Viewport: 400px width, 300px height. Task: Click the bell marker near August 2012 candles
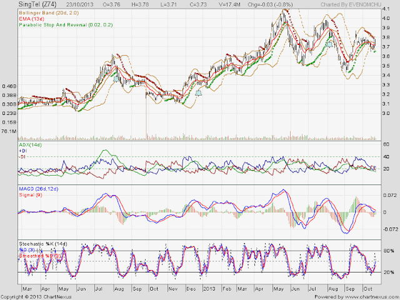coord(116,79)
